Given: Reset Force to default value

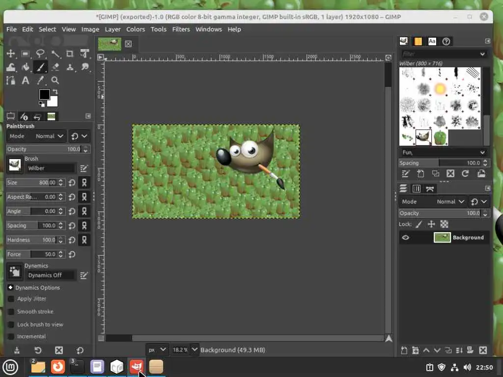Looking at the screenshot, I should 72,254.
